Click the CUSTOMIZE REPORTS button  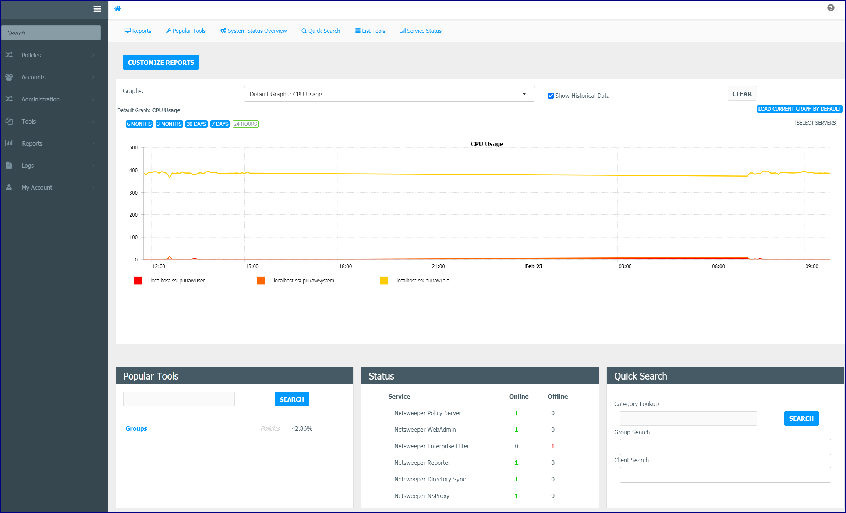[x=161, y=62]
